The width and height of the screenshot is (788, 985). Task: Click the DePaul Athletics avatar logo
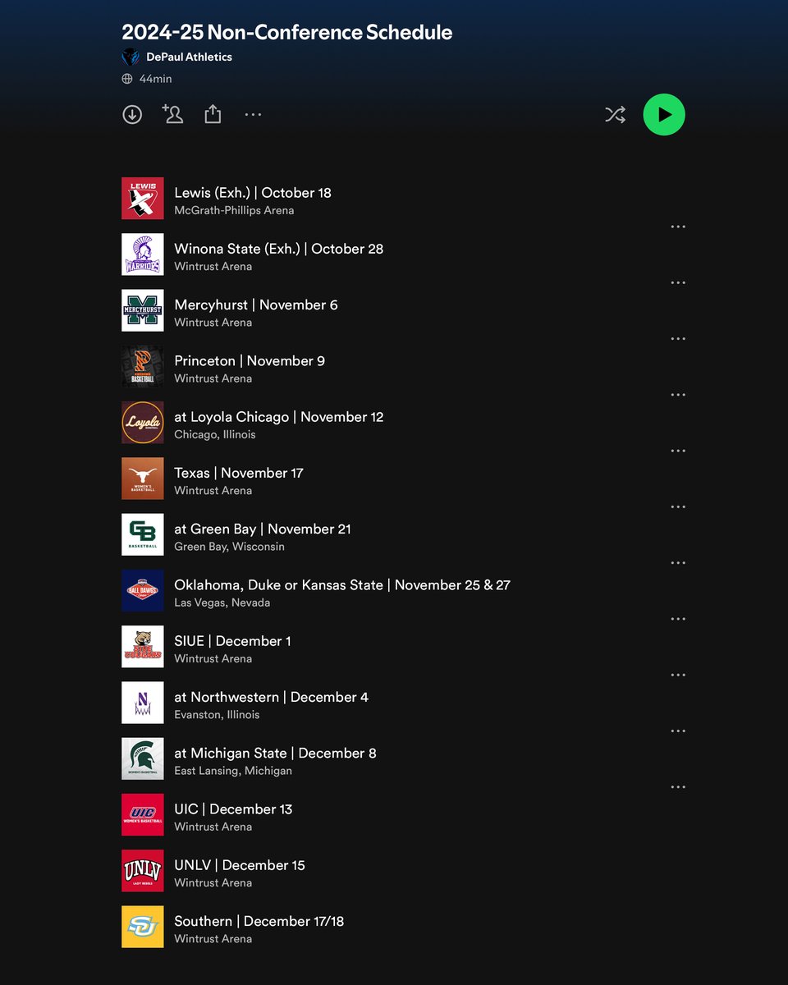[131, 57]
